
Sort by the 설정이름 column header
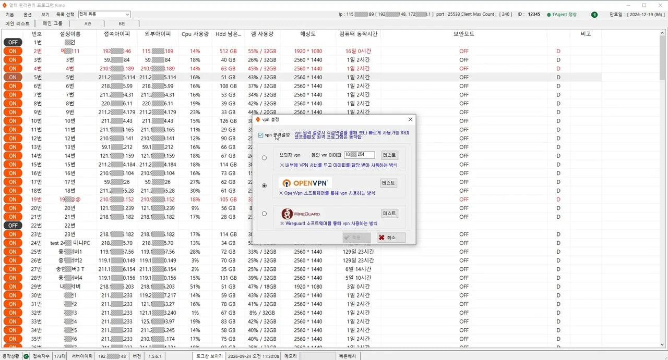pos(70,34)
